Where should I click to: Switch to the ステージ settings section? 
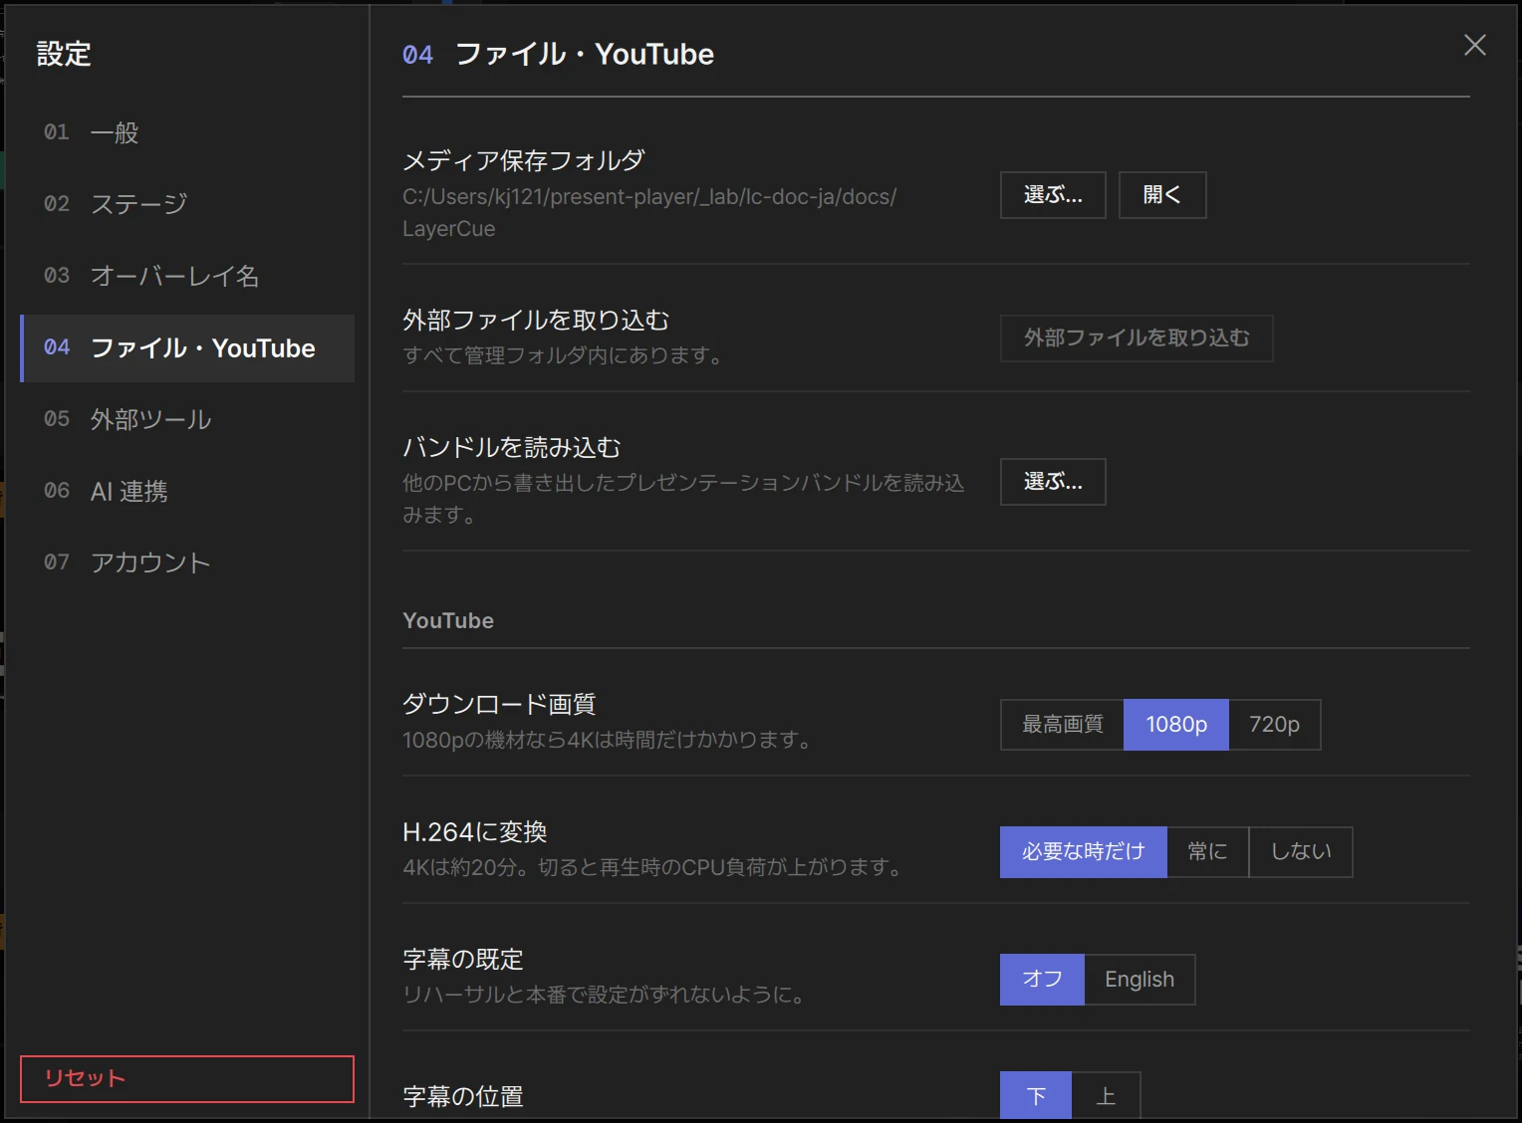pyautogui.click(x=187, y=204)
